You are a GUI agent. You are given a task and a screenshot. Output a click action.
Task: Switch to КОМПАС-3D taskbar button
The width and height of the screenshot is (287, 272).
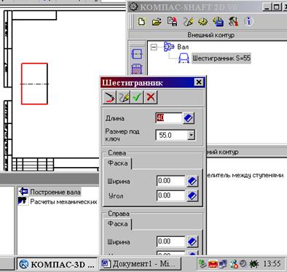58,264
